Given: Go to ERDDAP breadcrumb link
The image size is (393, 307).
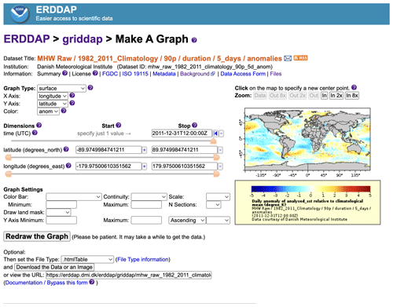Looking at the screenshot, I should pyautogui.click(x=27, y=39).
